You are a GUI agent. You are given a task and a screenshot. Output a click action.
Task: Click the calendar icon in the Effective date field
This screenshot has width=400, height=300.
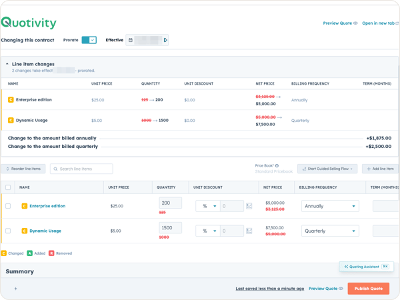pos(131,40)
